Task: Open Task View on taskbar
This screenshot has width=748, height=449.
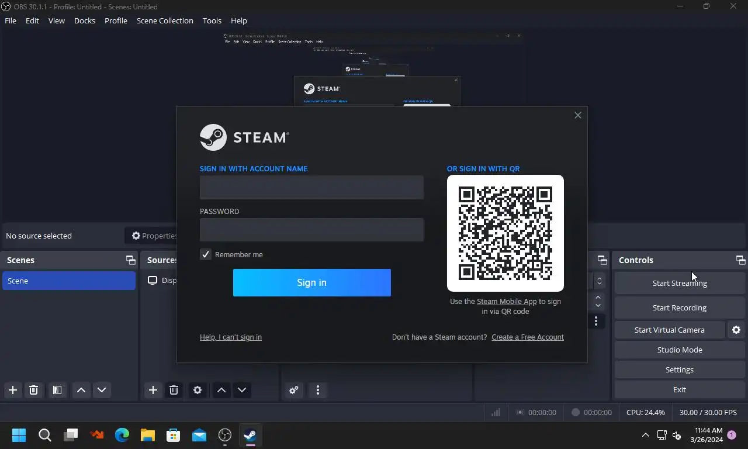Action: tap(71, 435)
